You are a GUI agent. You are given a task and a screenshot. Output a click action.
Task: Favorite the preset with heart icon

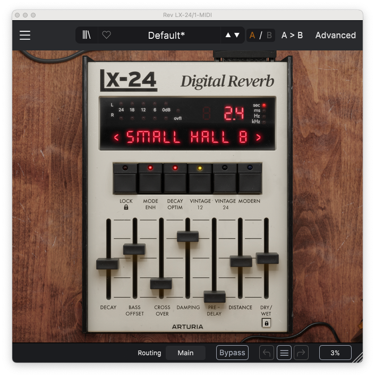coord(106,36)
